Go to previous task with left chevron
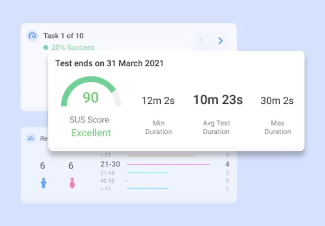Image resolution: width=325 pixels, height=226 pixels. 201,41
